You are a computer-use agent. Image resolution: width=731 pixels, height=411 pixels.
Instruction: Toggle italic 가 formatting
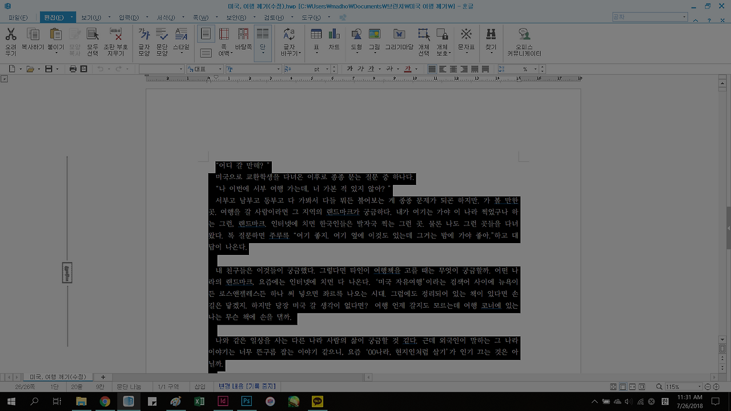click(360, 69)
